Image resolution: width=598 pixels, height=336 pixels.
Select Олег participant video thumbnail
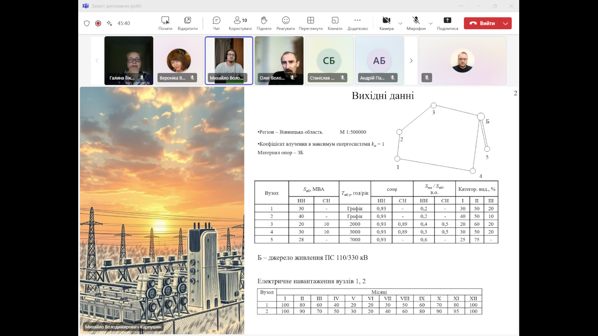pyautogui.click(x=279, y=60)
